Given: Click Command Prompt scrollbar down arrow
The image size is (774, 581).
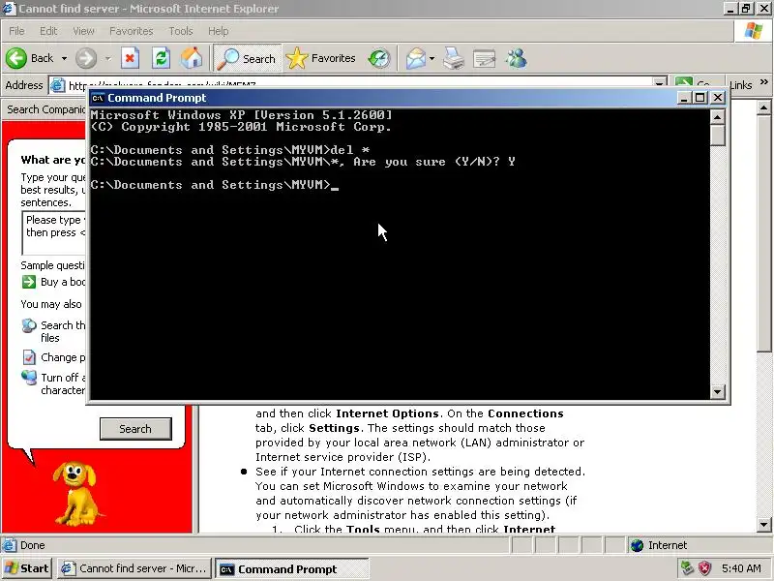Looking at the screenshot, I should click(717, 392).
